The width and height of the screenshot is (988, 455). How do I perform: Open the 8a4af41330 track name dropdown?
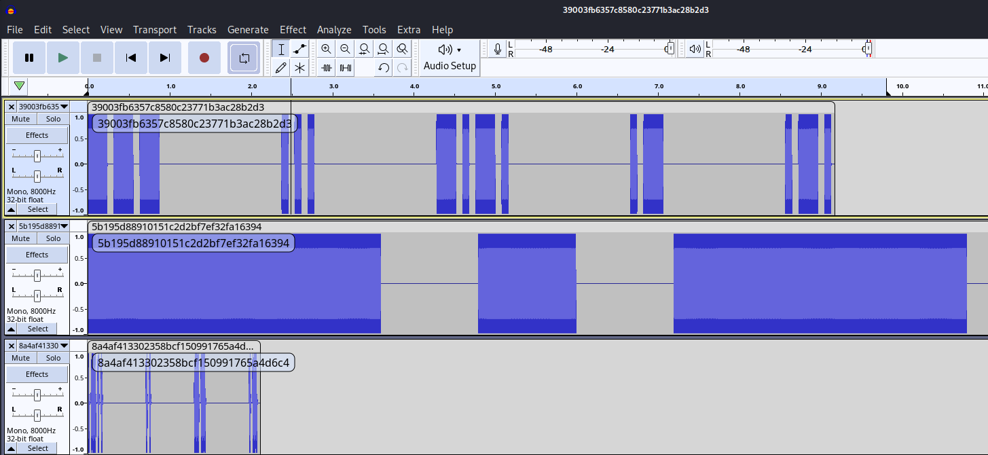43,346
